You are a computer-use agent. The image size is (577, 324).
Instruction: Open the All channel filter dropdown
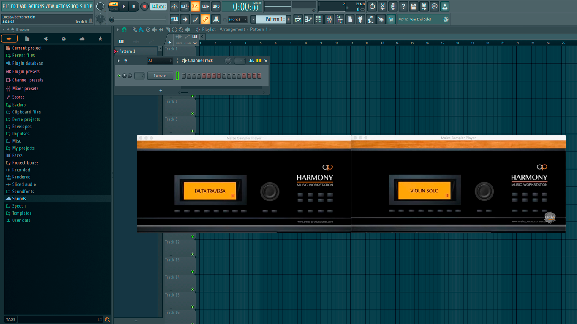click(x=160, y=61)
